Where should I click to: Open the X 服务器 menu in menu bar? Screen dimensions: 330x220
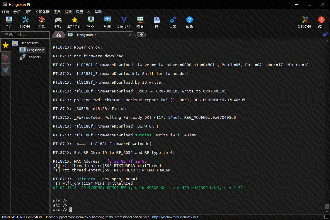tap(42, 12)
